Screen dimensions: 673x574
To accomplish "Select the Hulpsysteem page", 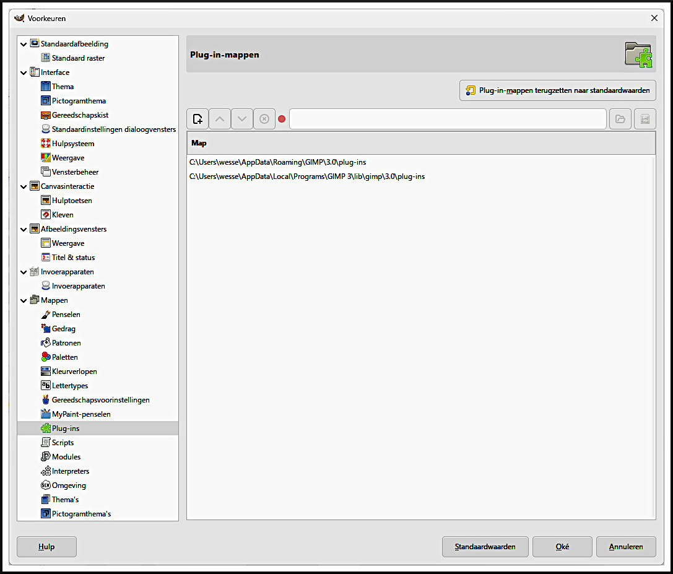I will [73, 144].
